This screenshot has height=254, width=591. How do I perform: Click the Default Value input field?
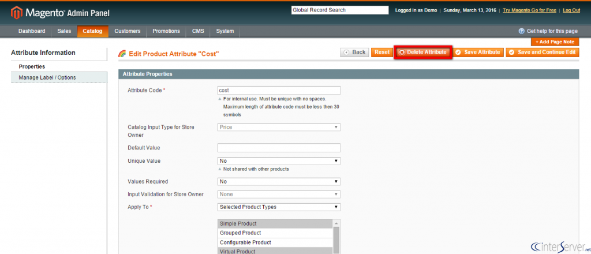[x=279, y=148]
